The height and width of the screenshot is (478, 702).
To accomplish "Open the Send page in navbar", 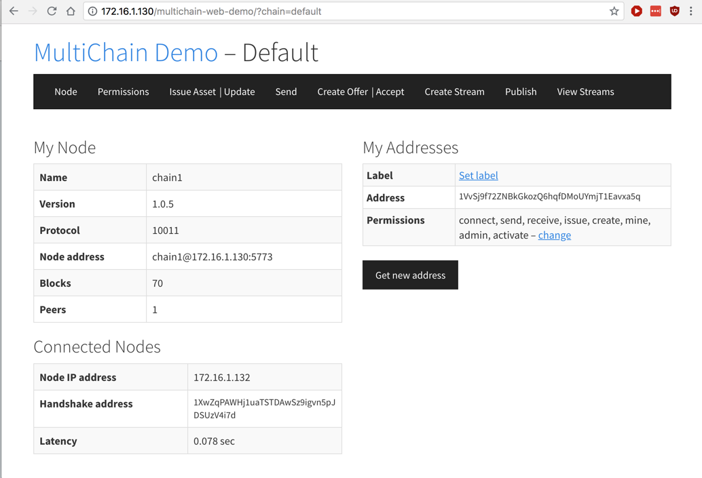I will (286, 92).
